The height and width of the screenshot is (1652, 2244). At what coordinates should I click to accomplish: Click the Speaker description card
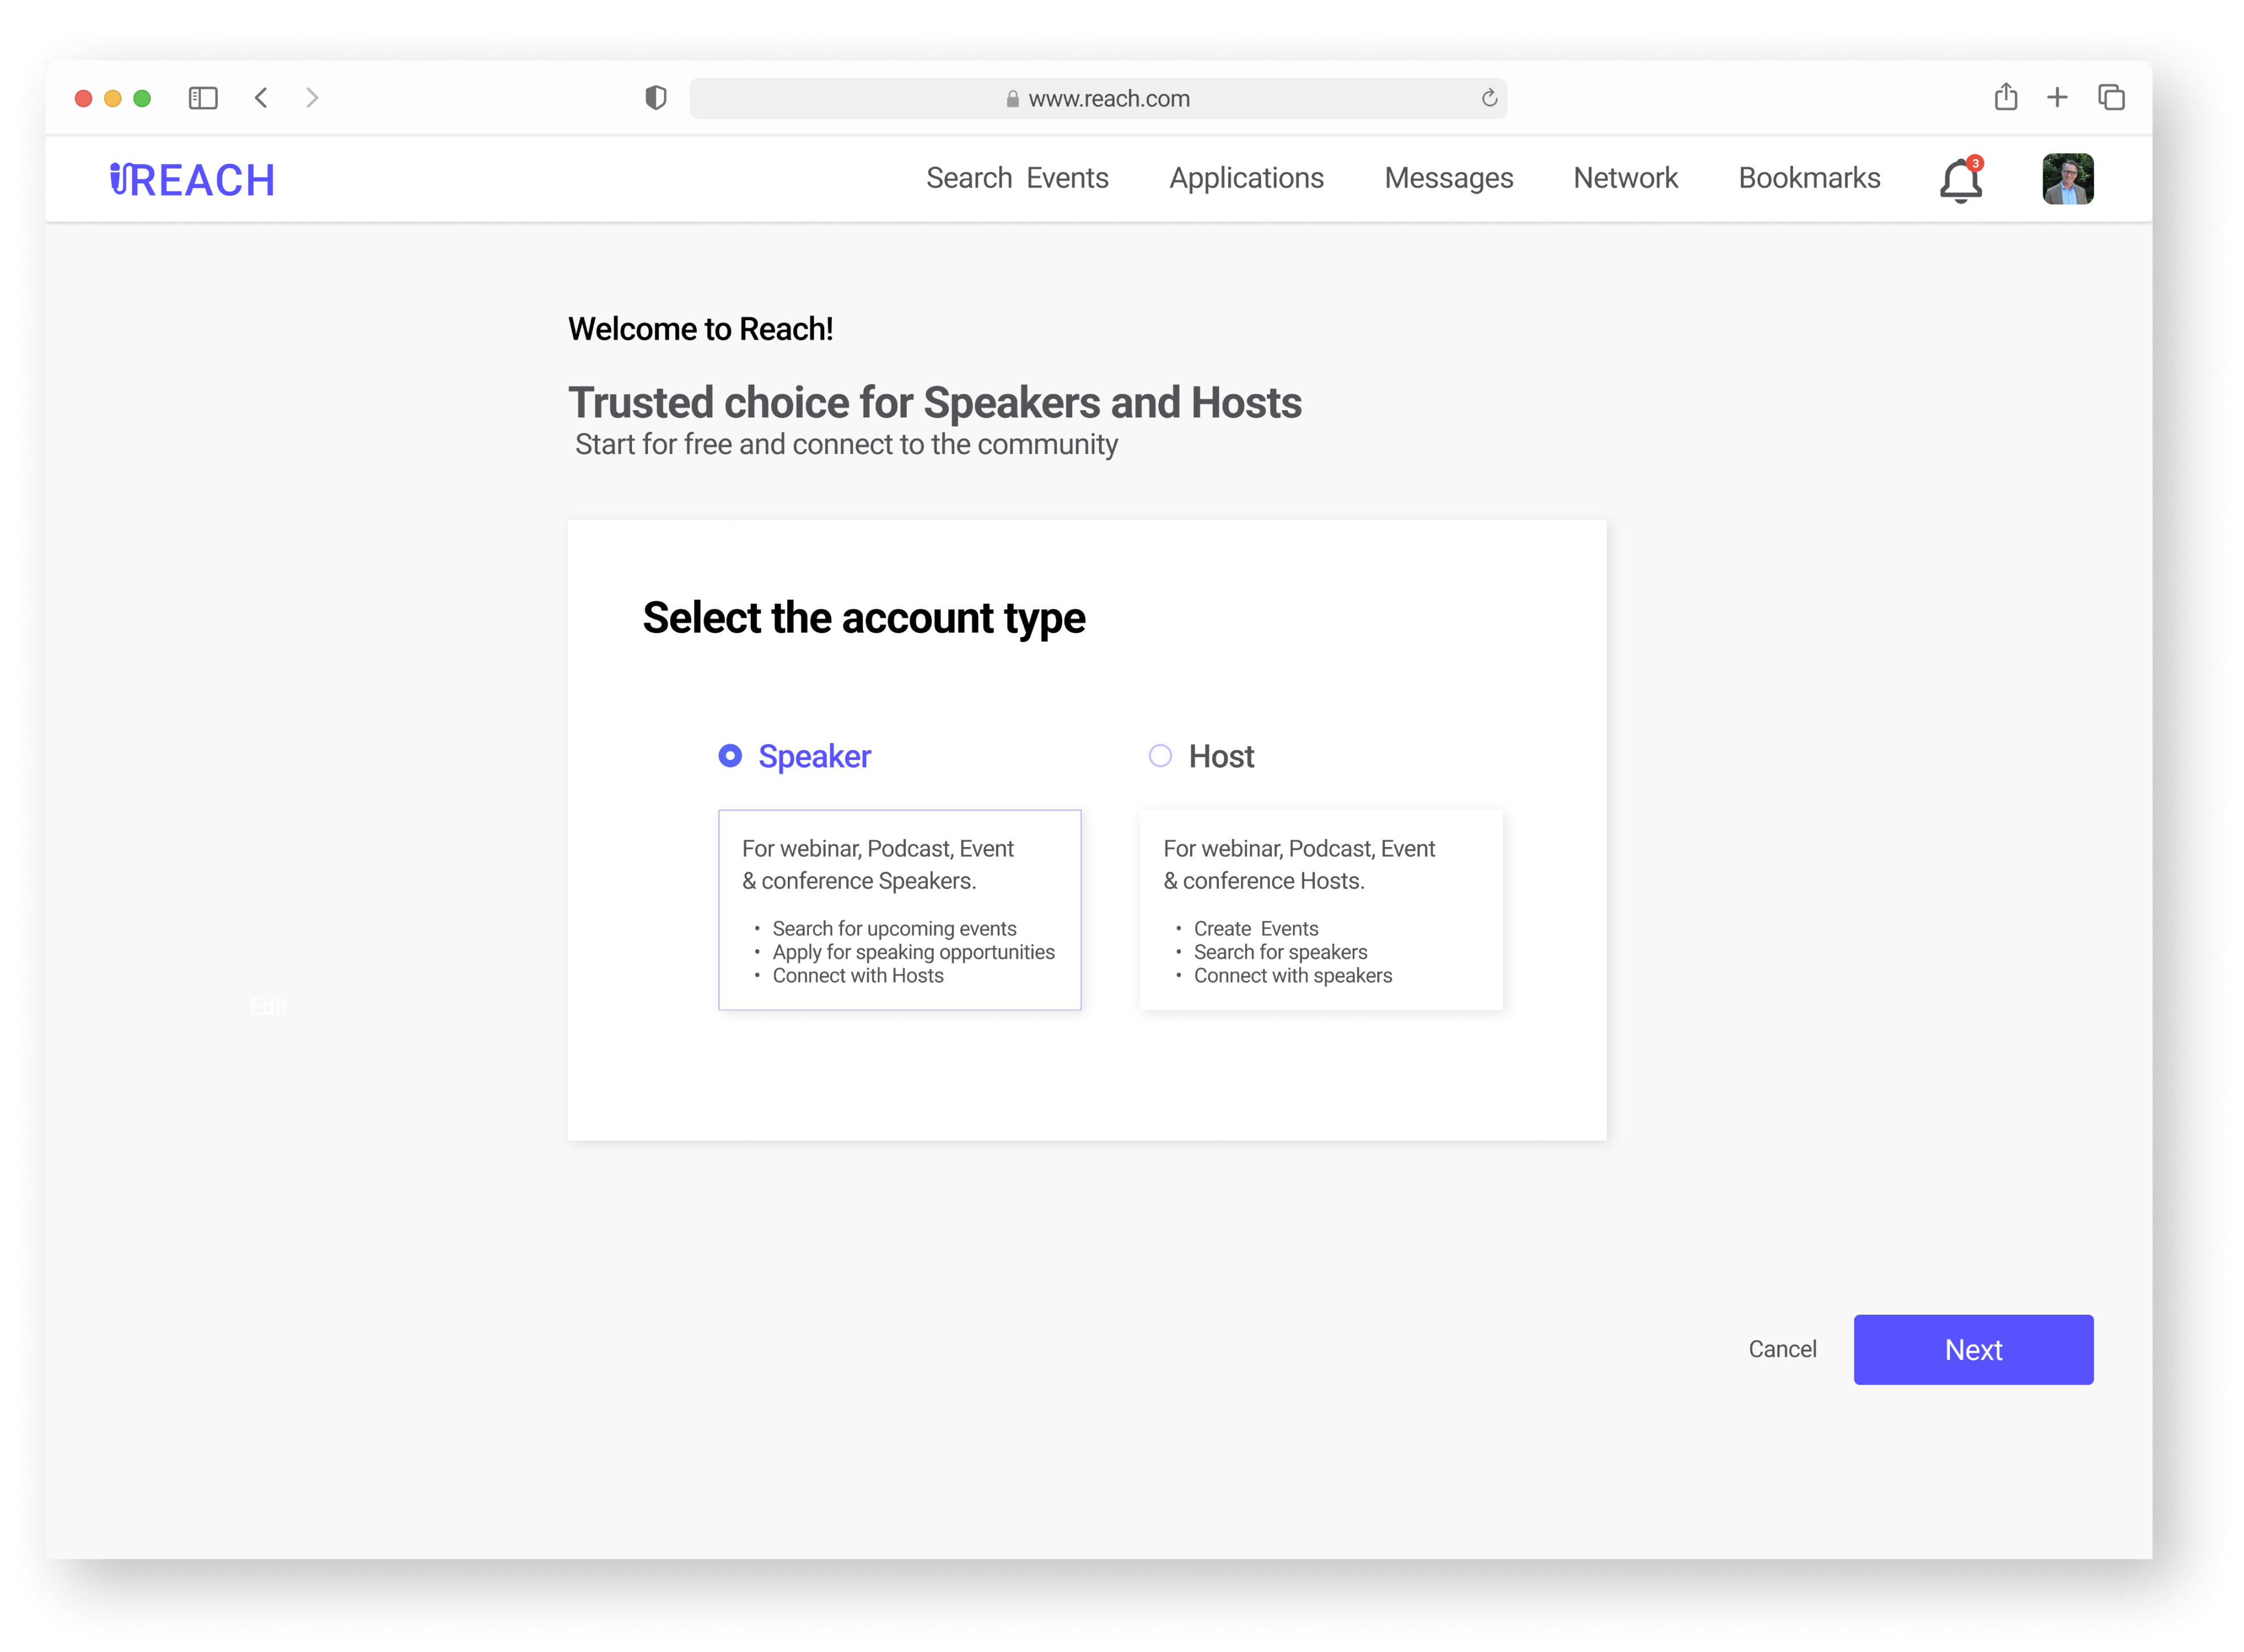(899, 909)
